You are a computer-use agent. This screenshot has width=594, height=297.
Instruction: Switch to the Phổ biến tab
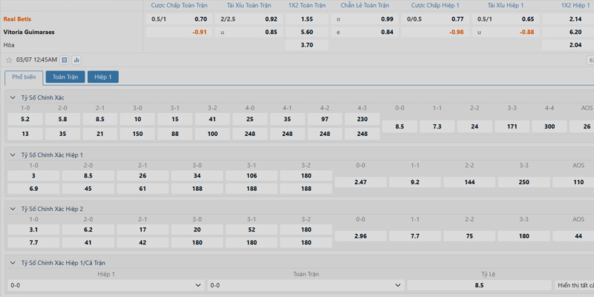(24, 77)
